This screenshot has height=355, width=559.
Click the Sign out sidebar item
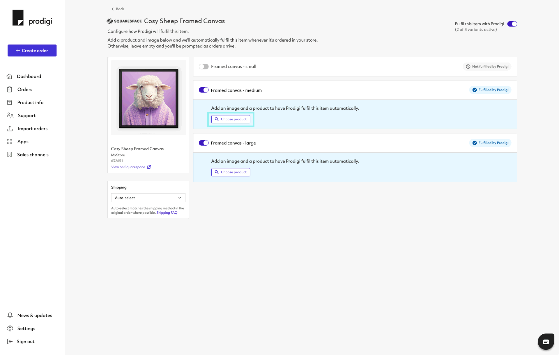click(x=26, y=341)
